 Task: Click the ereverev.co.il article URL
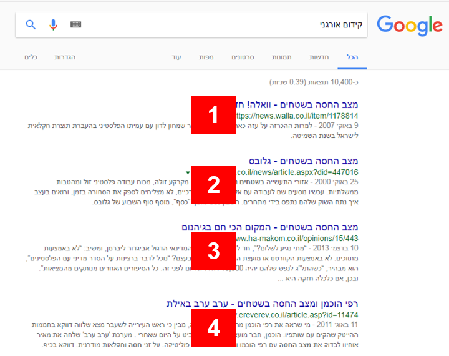click(x=297, y=315)
